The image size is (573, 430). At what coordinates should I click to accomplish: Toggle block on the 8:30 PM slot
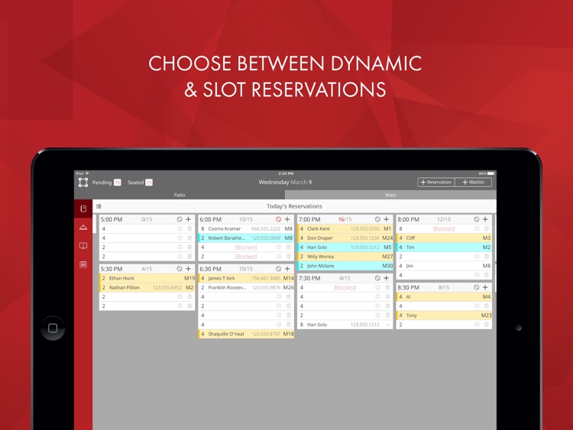click(477, 287)
